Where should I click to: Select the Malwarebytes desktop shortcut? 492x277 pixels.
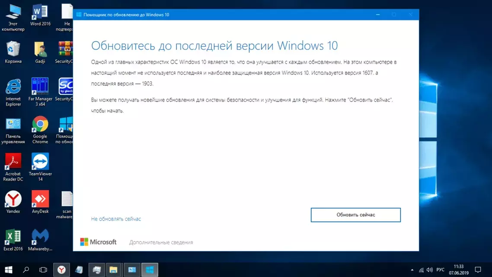pos(40,240)
